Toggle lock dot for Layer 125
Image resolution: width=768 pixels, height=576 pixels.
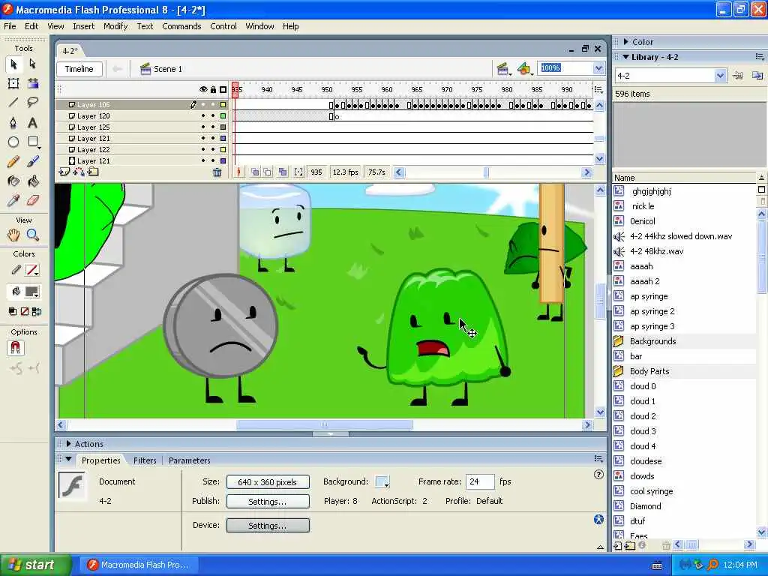213,127
